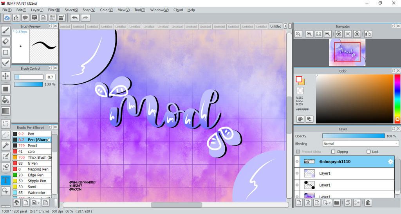401x214 pixels.
Task: Open the Blending mode Normal dropdown
Action: point(360,143)
